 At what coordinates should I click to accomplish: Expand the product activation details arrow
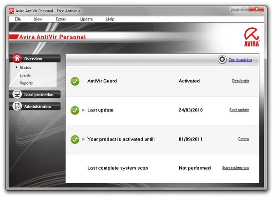coord(83,139)
